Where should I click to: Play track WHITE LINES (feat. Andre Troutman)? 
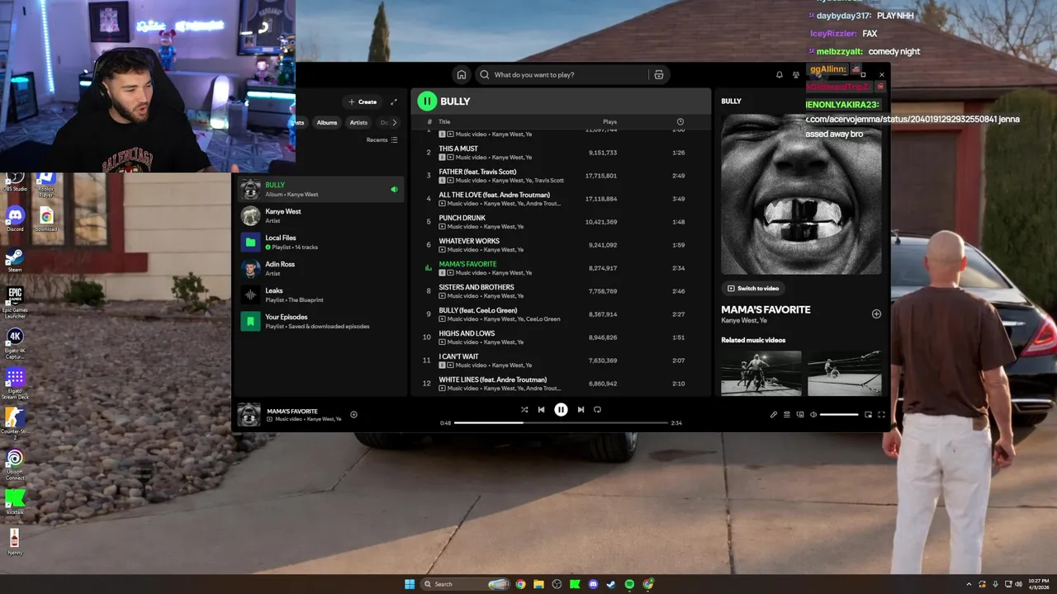[x=560, y=384]
